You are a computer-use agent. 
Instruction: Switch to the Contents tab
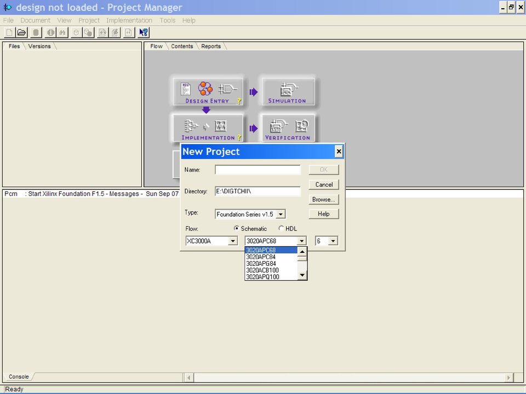182,46
